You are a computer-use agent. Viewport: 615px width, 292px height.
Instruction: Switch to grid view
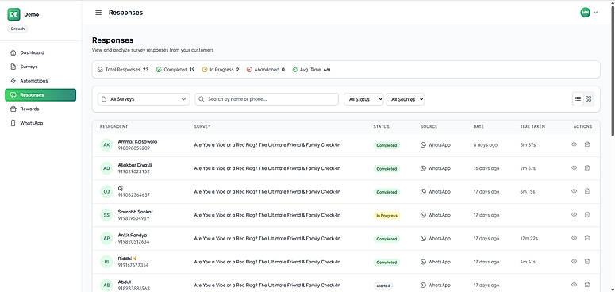(588, 98)
